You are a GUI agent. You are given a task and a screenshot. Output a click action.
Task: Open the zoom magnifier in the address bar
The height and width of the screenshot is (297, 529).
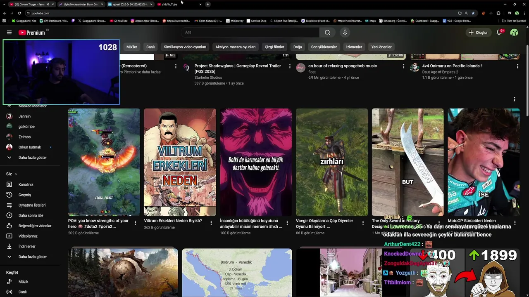point(467,13)
